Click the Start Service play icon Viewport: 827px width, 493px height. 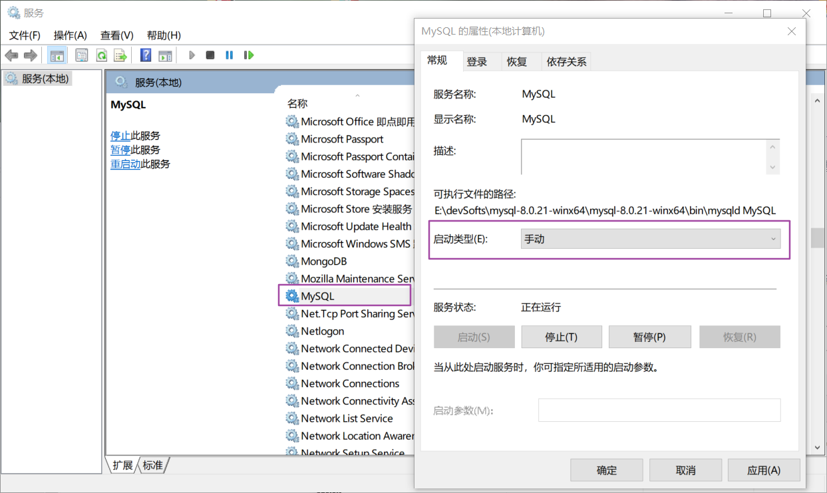(192, 55)
